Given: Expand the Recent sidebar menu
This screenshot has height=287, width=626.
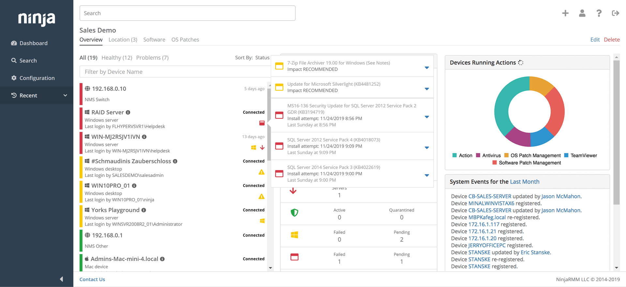Looking at the screenshot, I should pyautogui.click(x=65, y=95).
